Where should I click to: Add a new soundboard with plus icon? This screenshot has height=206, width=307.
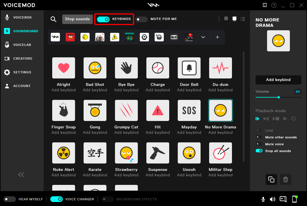(217, 37)
